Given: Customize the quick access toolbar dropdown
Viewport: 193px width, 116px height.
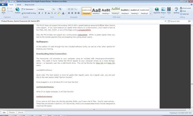Looking at the screenshot, I should [x=14, y=2].
